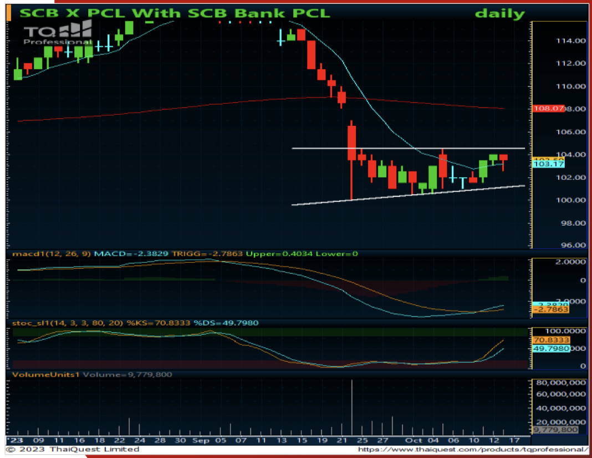
Task: Click the 96.00 price axis label
Action: [x=574, y=246]
